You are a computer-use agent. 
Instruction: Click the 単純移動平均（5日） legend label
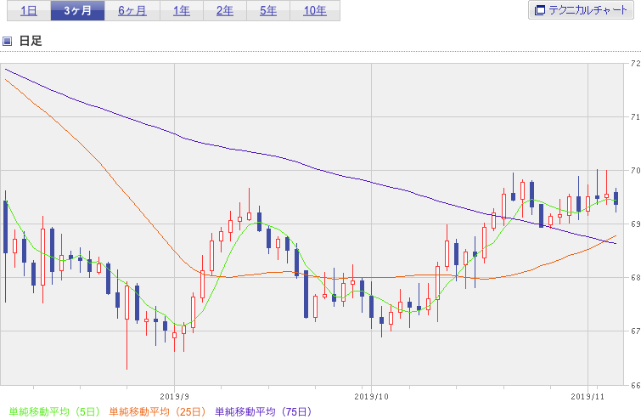(54, 411)
